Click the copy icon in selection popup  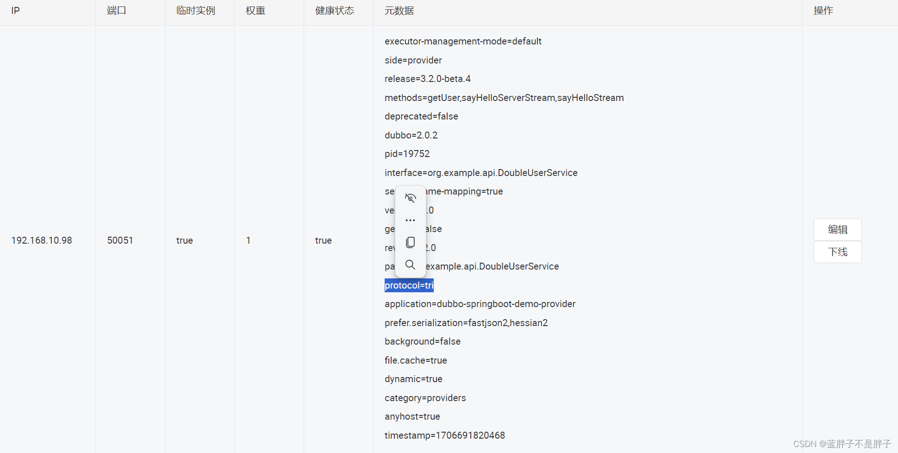coord(410,242)
